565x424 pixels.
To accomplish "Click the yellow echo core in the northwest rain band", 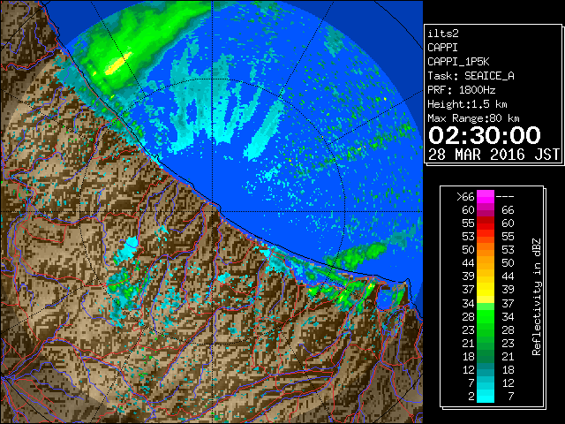I will click(x=117, y=64).
